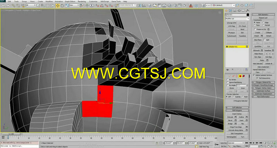Click the Extrude polygons button
The width and height of the screenshot is (277, 148).
pyautogui.click(x=230, y=117)
